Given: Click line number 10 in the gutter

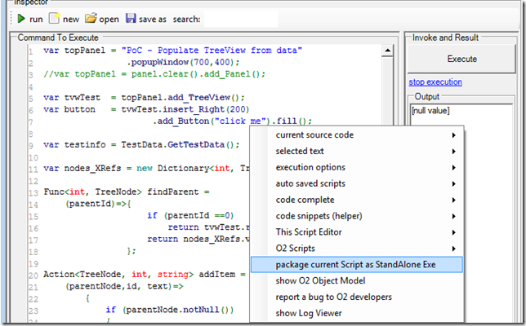Looking at the screenshot, I should click(x=33, y=157).
